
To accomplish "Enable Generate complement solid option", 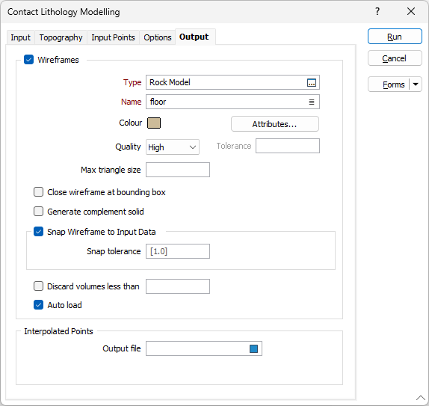I will coord(38,212).
